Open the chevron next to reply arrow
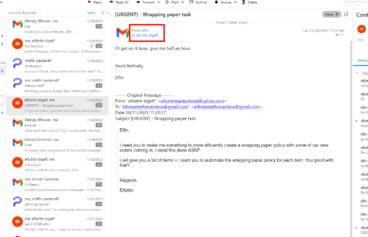368x237 pixels. (x=342, y=35)
